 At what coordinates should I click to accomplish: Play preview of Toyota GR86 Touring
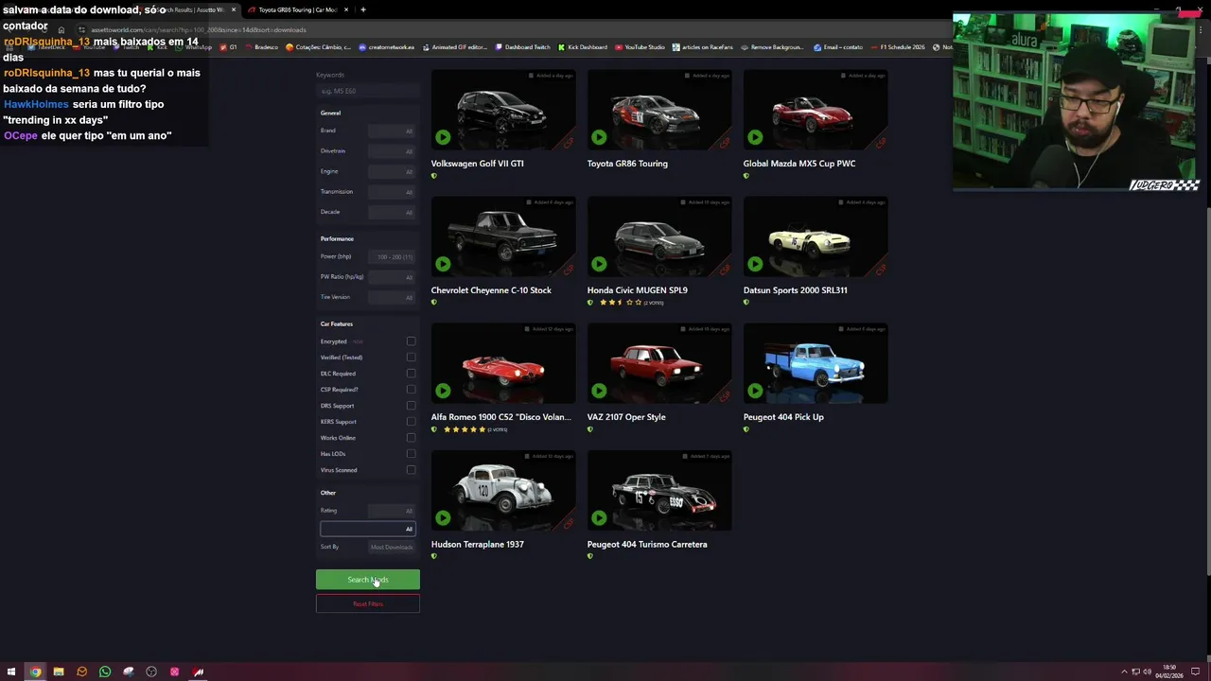[x=599, y=137]
